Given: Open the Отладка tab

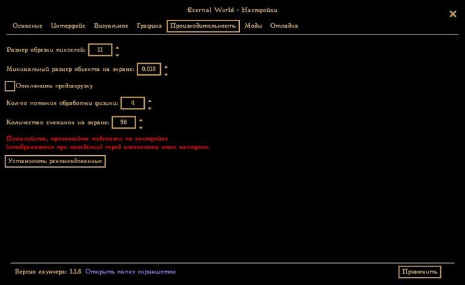Looking at the screenshot, I should [x=284, y=26].
